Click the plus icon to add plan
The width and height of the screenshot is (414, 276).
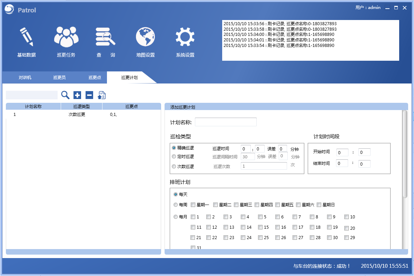point(77,95)
